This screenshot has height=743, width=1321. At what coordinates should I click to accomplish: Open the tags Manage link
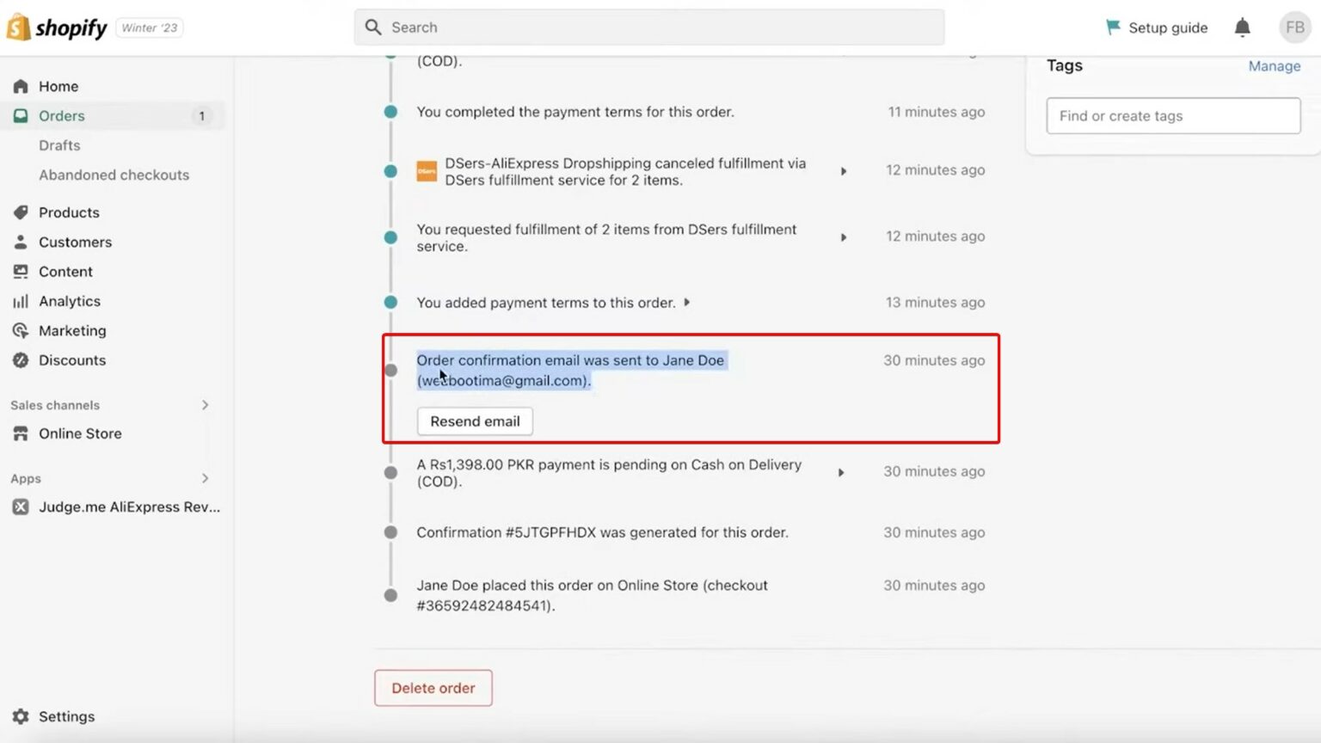[1275, 65]
